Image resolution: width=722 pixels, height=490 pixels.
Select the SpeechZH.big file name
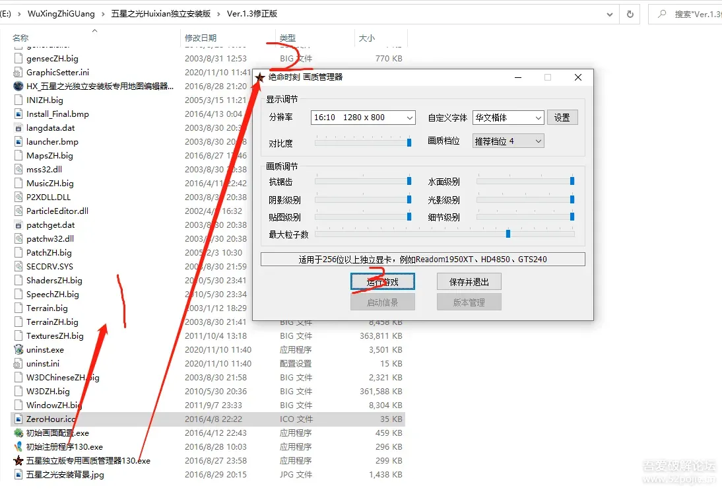[53, 294]
